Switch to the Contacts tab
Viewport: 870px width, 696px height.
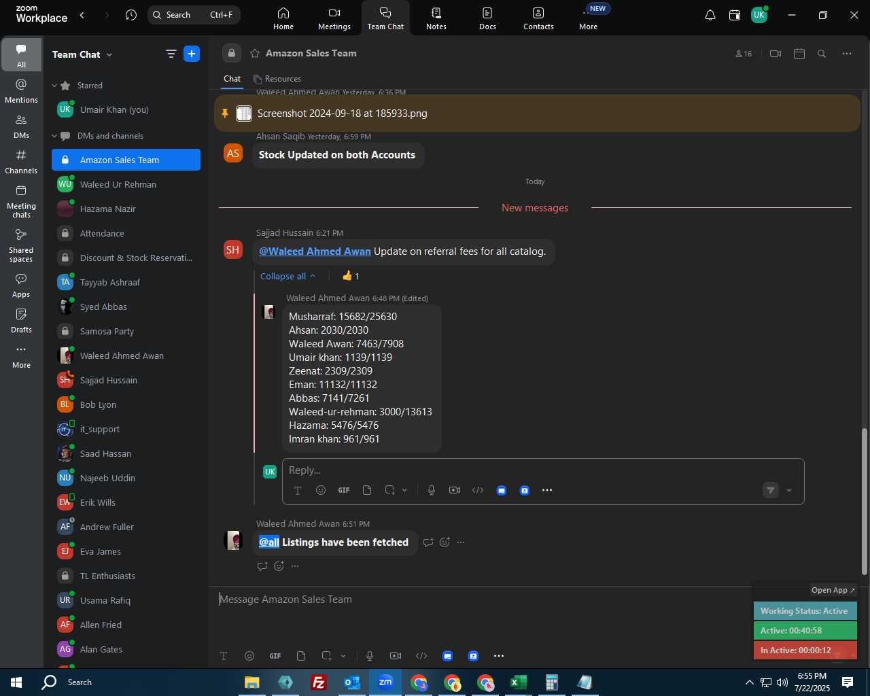pos(538,18)
